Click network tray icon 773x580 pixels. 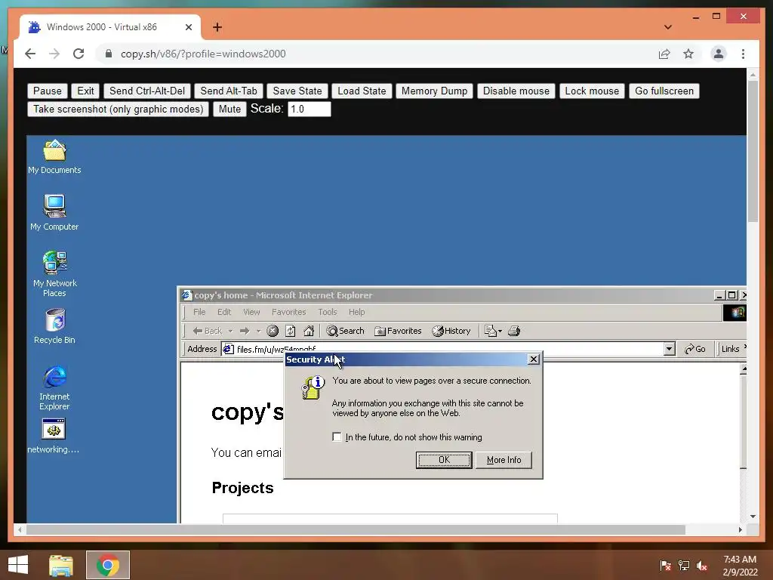684,566
